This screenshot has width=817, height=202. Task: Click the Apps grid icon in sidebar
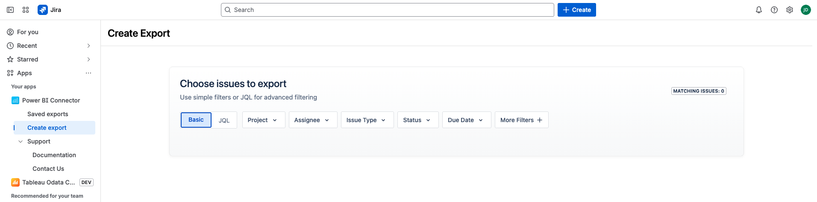pos(10,73)
